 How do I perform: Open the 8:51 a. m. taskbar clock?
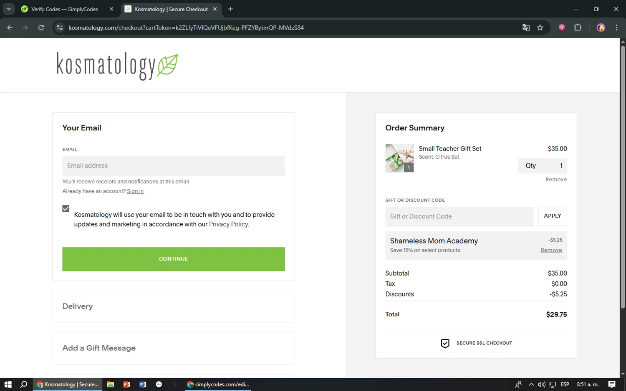pyautogui.click(x=588, y=384)
